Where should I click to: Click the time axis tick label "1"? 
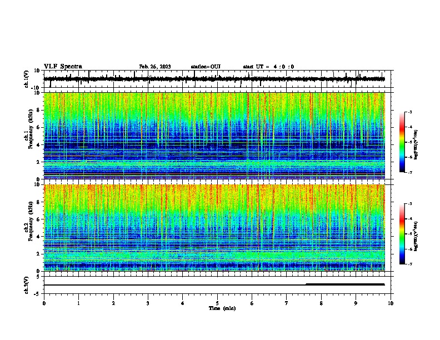[x=78, y=303]
